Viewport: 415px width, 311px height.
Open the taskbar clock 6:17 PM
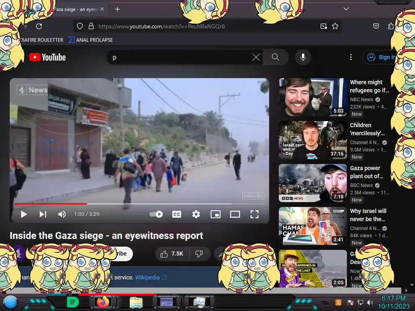393,302
